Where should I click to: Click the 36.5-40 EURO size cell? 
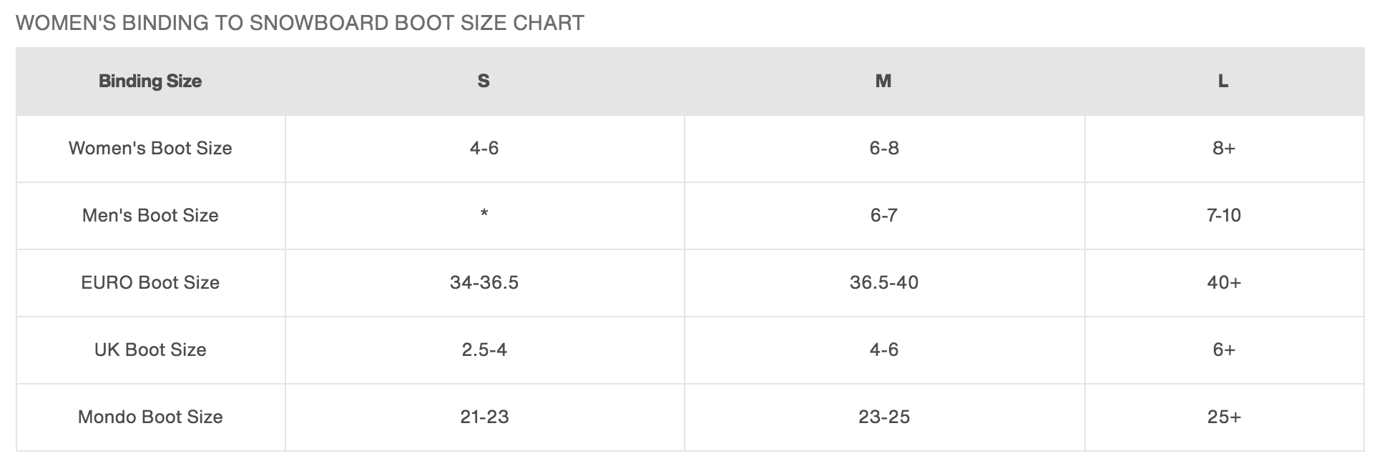point(884,282)
